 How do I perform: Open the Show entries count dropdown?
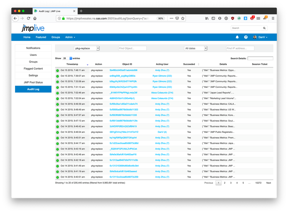(x=67, y=58)
